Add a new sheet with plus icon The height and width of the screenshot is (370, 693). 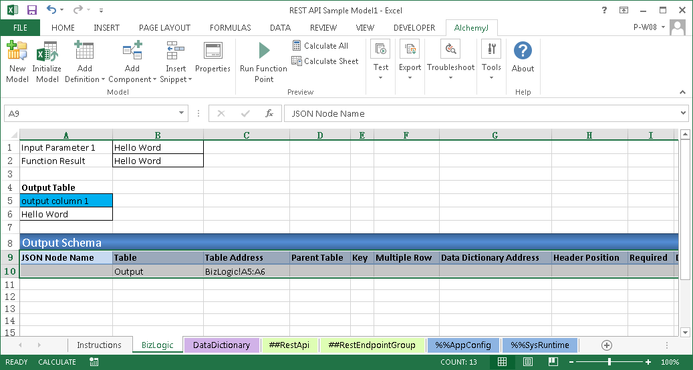[606, 345]
